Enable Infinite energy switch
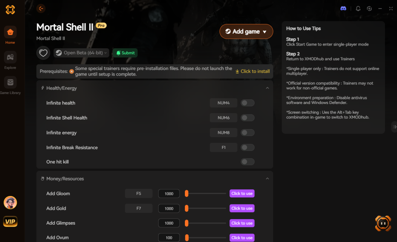397x242 pixels. point(247,133)
